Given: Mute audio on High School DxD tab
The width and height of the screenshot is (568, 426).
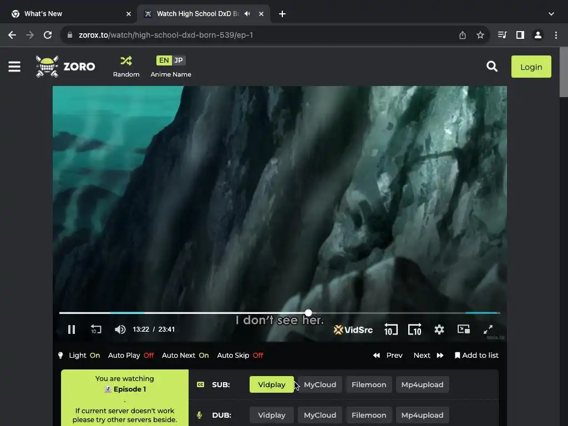Looking at the screenshot, I should [x=247, y=14].
